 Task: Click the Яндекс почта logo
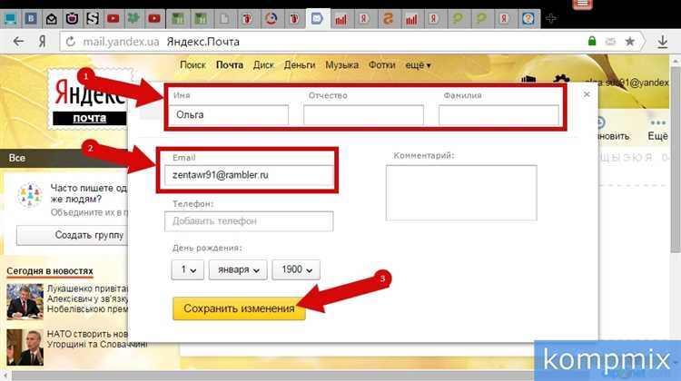click(x=90, y=99)
